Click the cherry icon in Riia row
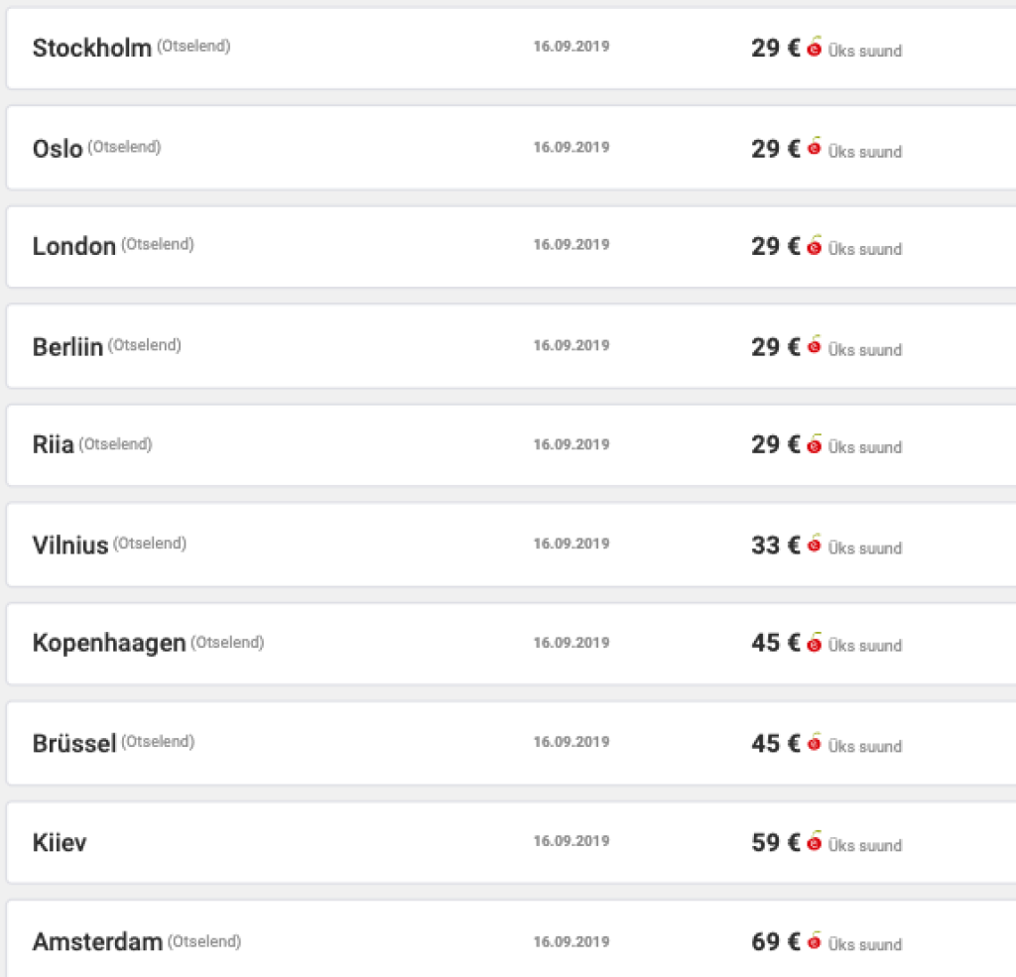1016x977 pixels. coord(815,444)
